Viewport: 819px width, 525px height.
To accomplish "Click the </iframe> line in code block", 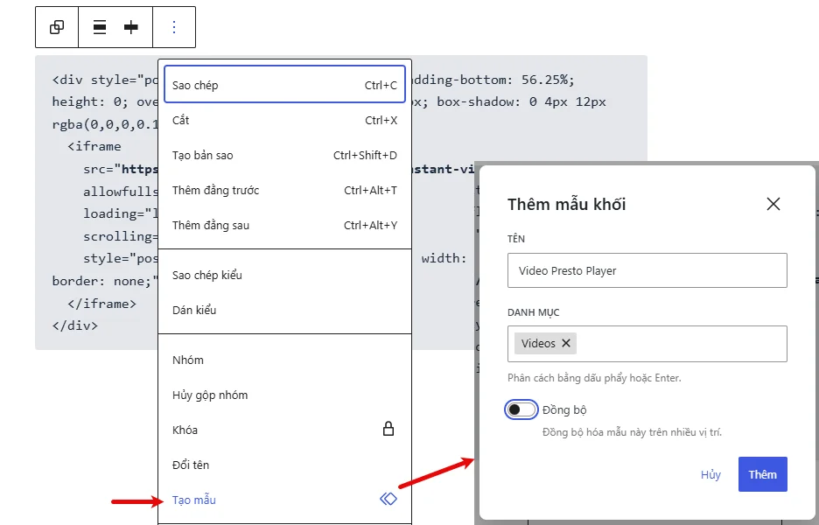I will point(101,304).
